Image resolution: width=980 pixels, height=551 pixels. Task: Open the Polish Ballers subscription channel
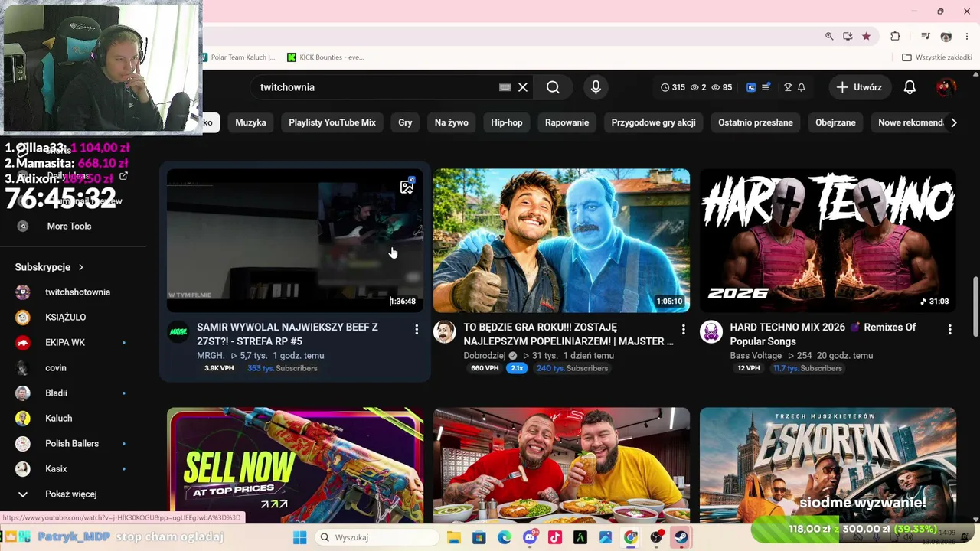[73, 444]
